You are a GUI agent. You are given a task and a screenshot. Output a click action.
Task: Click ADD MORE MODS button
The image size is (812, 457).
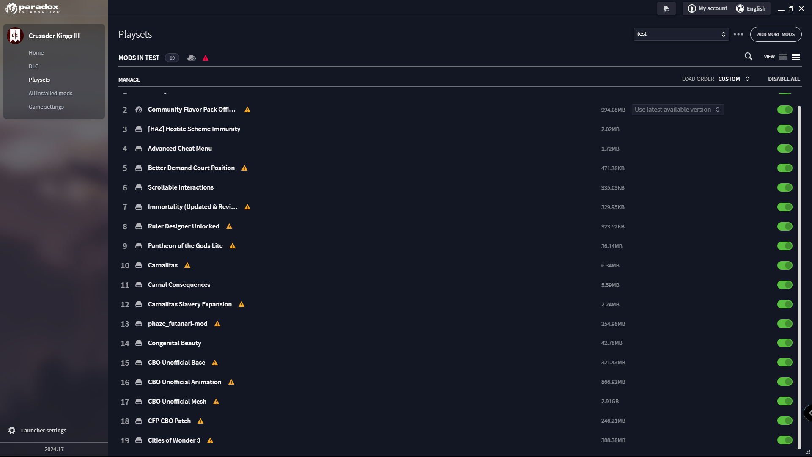776,34
